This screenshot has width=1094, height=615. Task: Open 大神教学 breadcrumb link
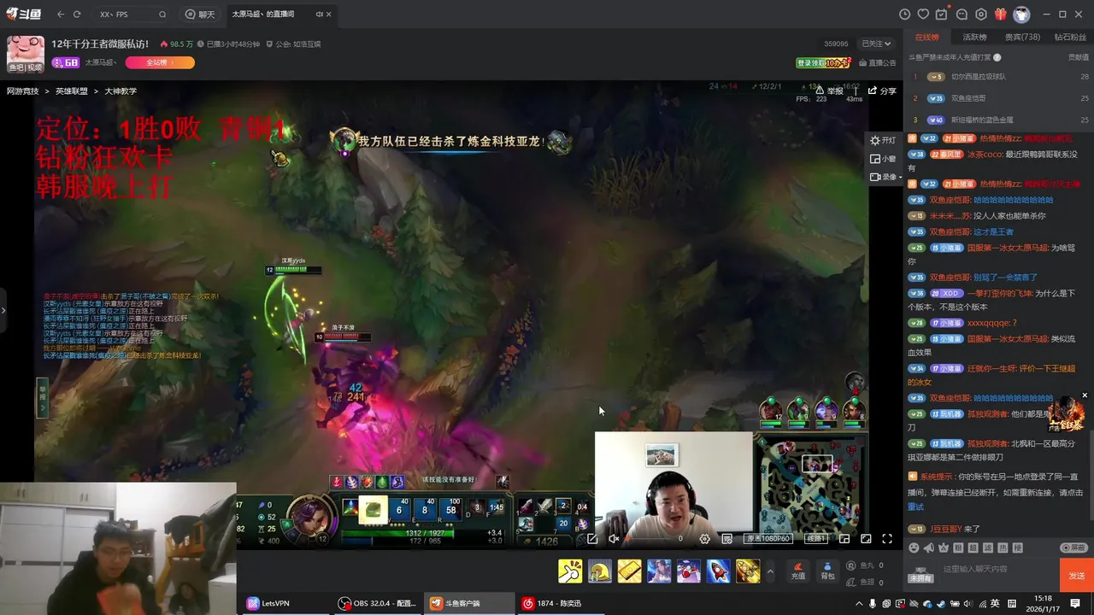coord(121,91)
